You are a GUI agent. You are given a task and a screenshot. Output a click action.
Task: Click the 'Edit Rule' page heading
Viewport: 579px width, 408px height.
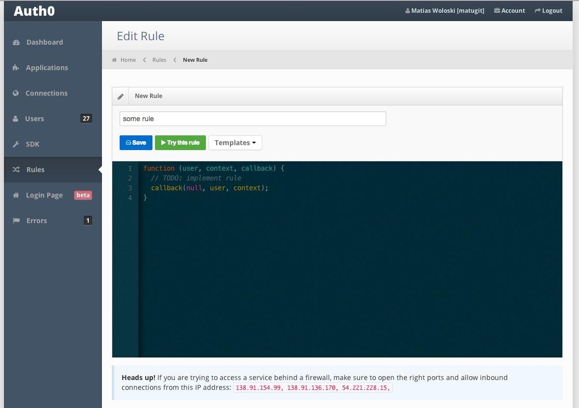tap(141, 36)
